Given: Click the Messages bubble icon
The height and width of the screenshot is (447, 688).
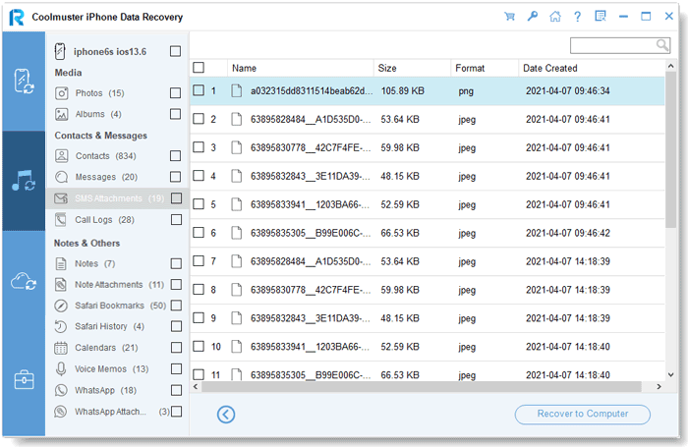Looking at the screenshot, I should [x=61, y=177].
